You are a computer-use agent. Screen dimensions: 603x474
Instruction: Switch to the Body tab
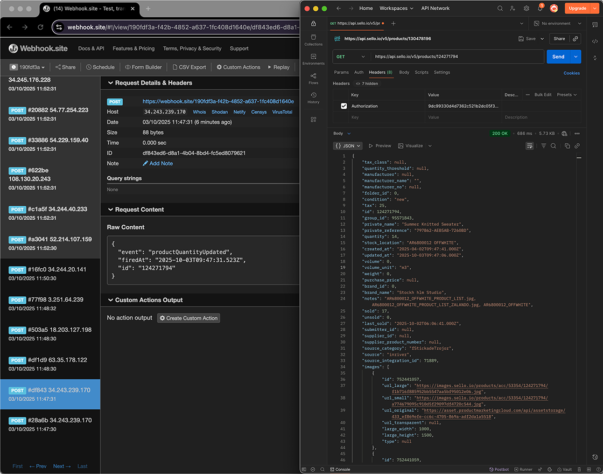[404, 72]
